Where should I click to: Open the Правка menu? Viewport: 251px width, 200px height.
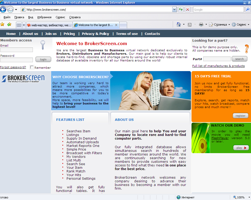tap(19, 17)
